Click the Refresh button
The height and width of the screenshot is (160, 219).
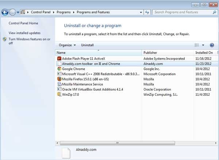pos(147,12)
